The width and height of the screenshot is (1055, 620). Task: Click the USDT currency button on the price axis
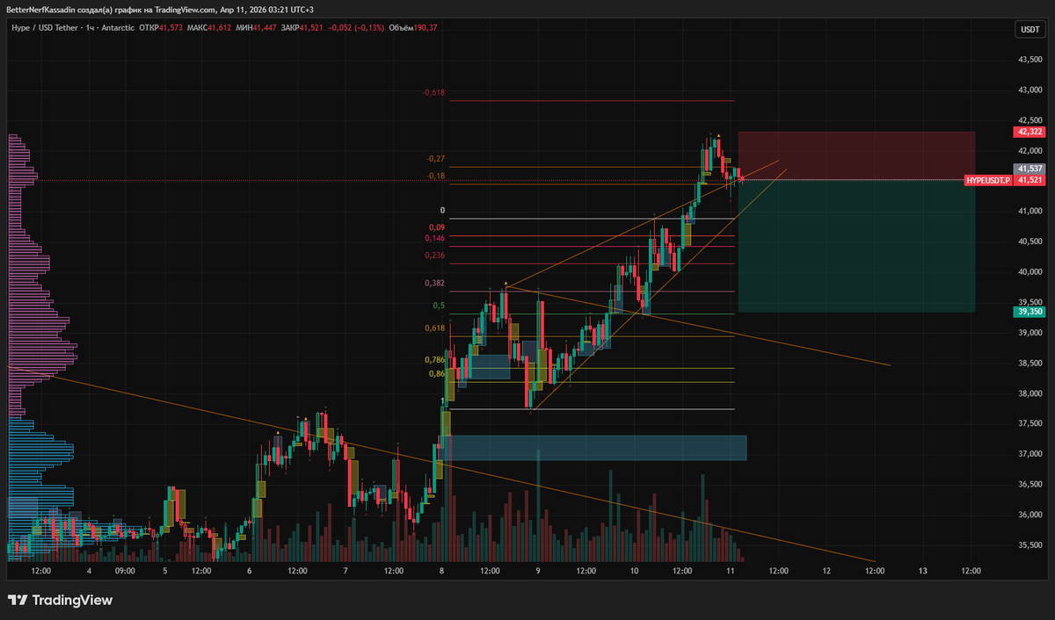pos(1030,29)
